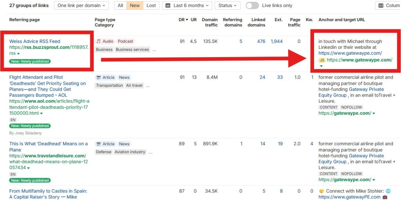Sort by Linked domains column header
This screenshot has height=200, width=401.
click(x=256, y=22)
